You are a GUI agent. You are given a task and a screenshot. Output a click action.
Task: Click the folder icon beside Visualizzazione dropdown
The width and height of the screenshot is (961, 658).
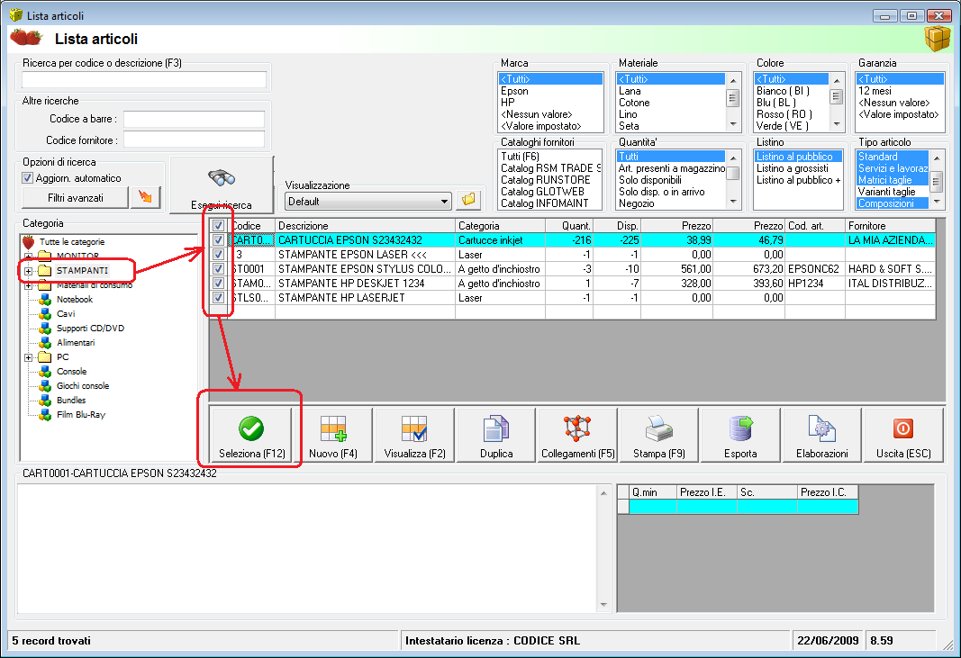pyautogui.click(x=468, y=200)
